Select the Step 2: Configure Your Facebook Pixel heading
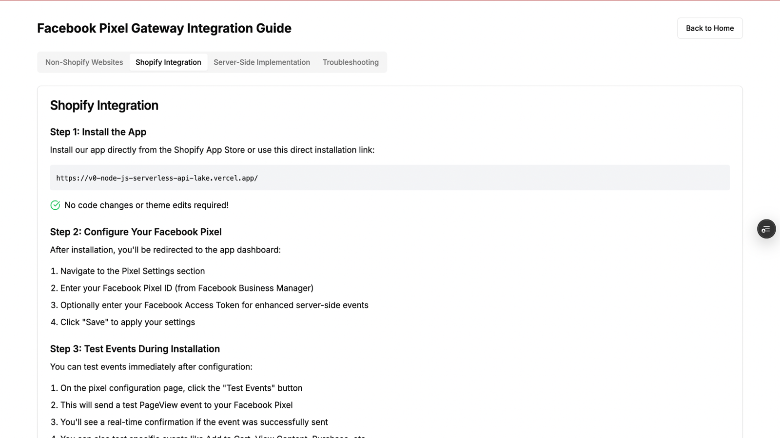Image resolution: width=780 pixels, height=438 pixels. tap(136, 232)
